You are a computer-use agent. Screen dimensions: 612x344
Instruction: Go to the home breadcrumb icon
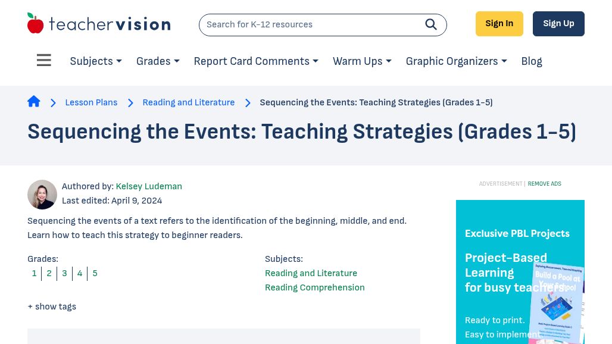[34, 102]
